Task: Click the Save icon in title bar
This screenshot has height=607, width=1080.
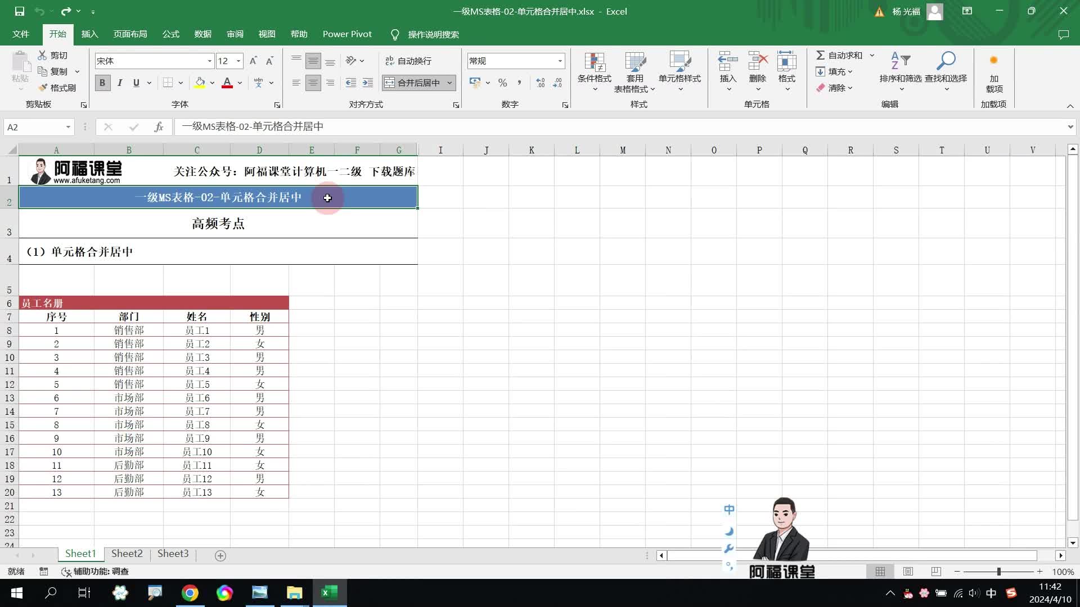Action: pyautogui.click(x=19, y=11)
